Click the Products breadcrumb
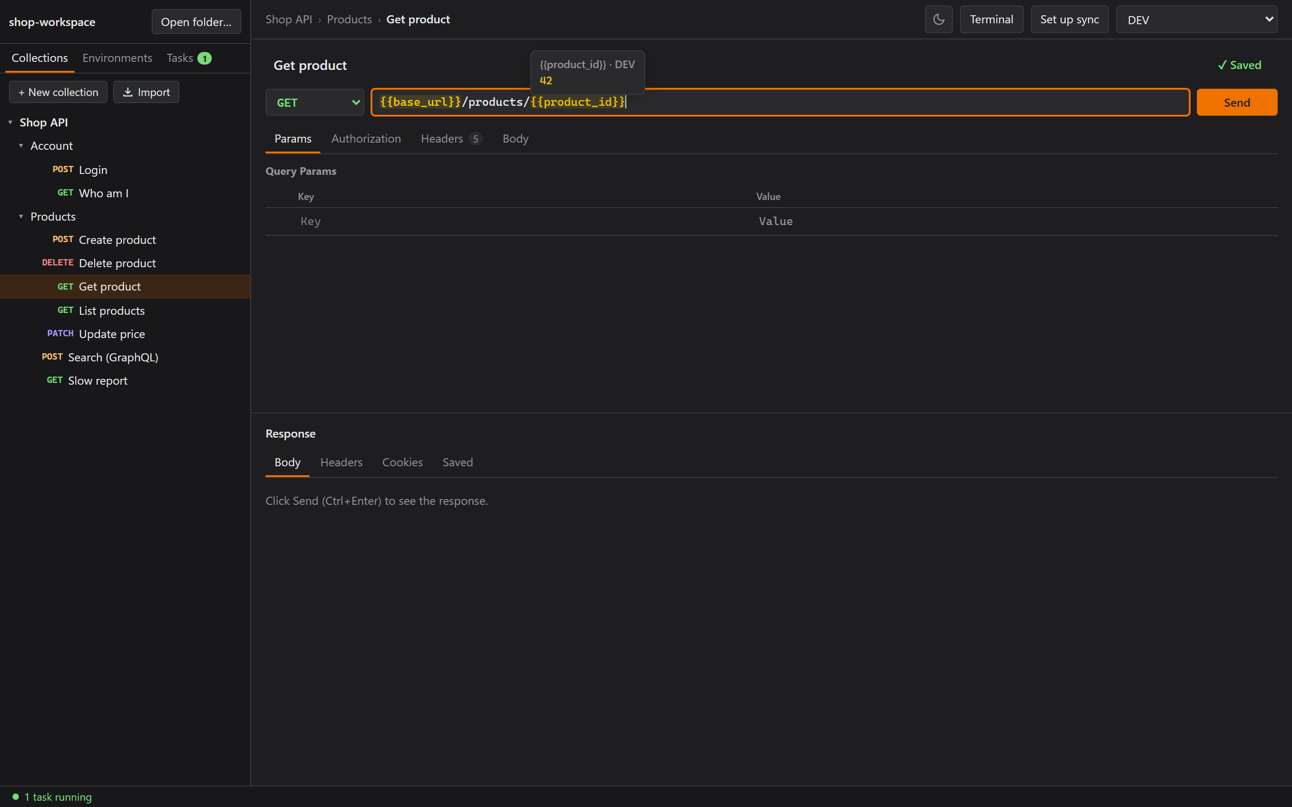1292x807 pixels. click(x=349, y=19)
